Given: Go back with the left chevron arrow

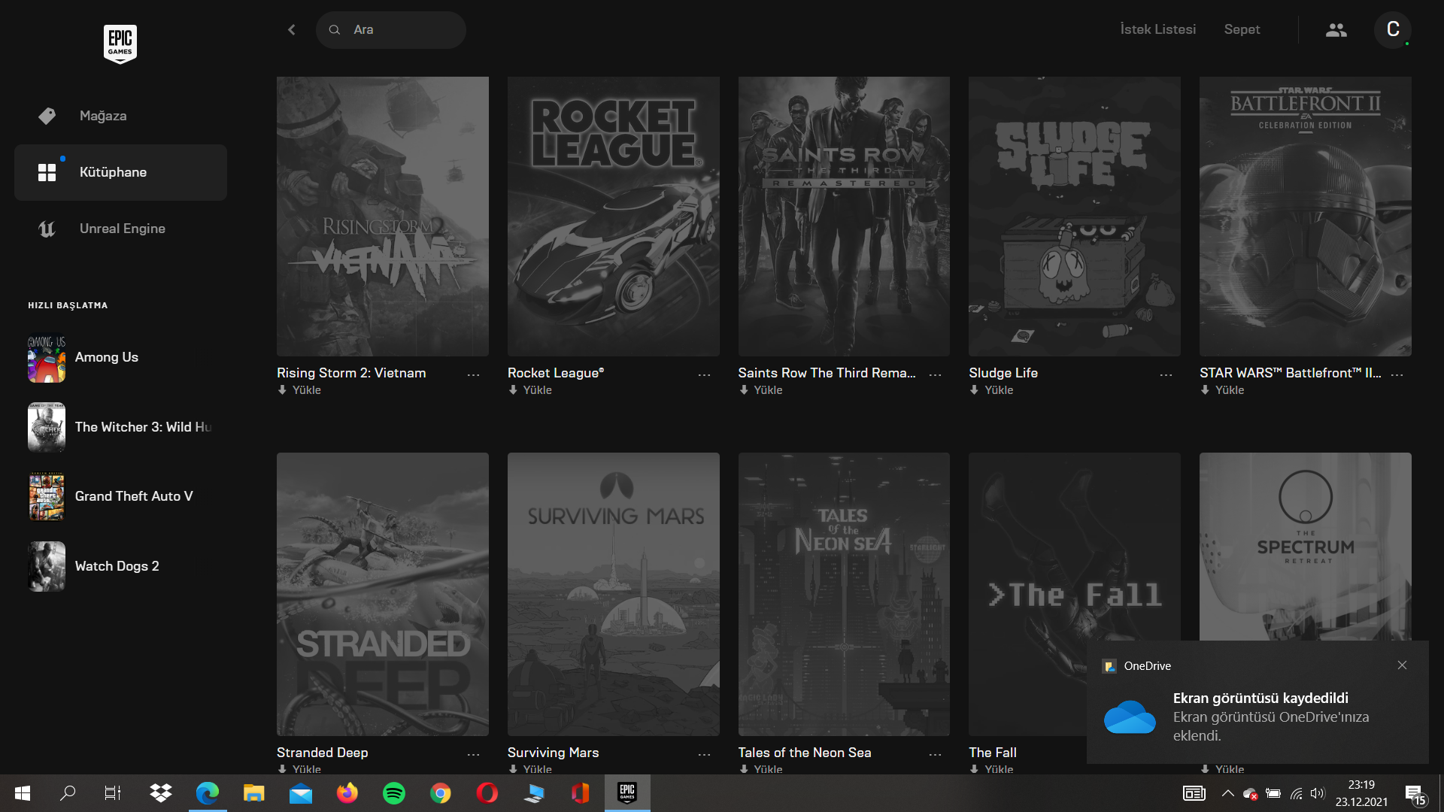Looking at the screenshot, I should coord(292,30).
